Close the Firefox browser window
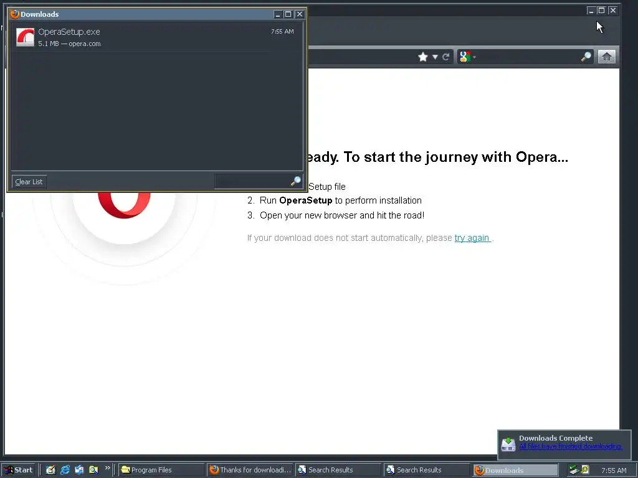The image size is (638, 478). [x=613, y=10]
